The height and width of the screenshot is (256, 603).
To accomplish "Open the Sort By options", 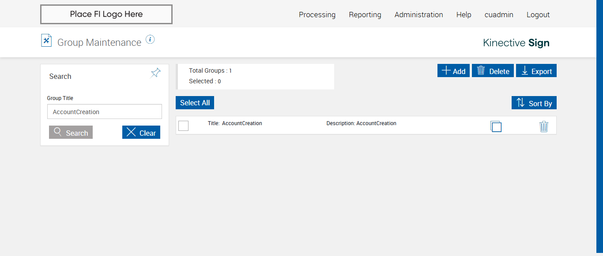I will coord(534,103).
